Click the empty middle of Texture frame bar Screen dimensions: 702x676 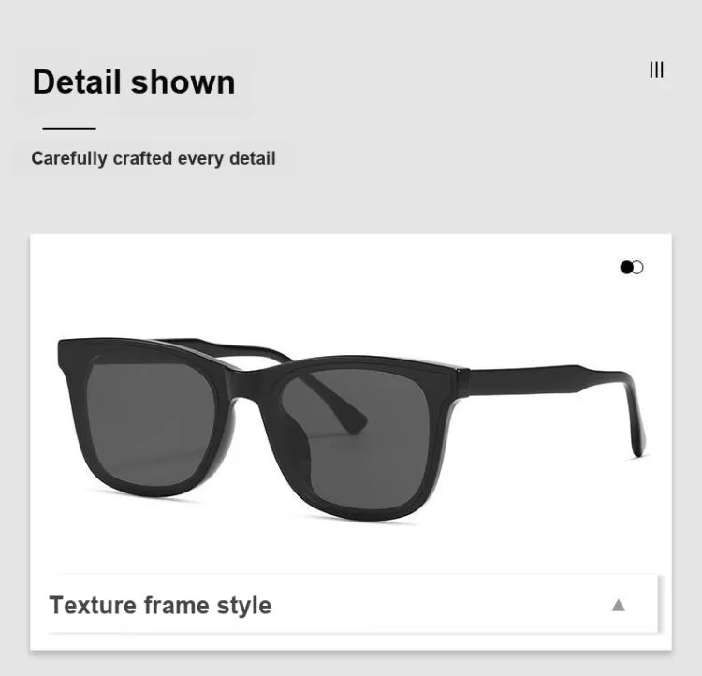(441, 605)
